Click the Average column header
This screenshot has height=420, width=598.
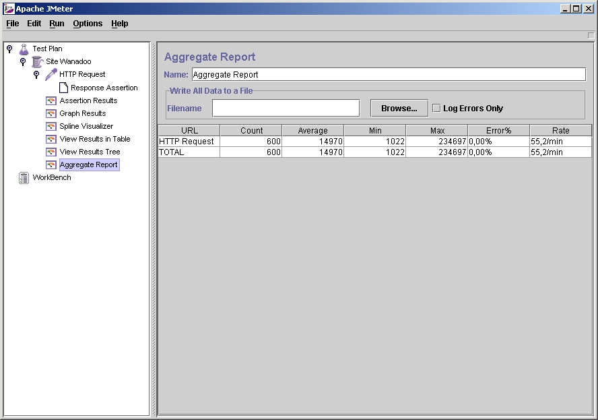coord(312,130)
